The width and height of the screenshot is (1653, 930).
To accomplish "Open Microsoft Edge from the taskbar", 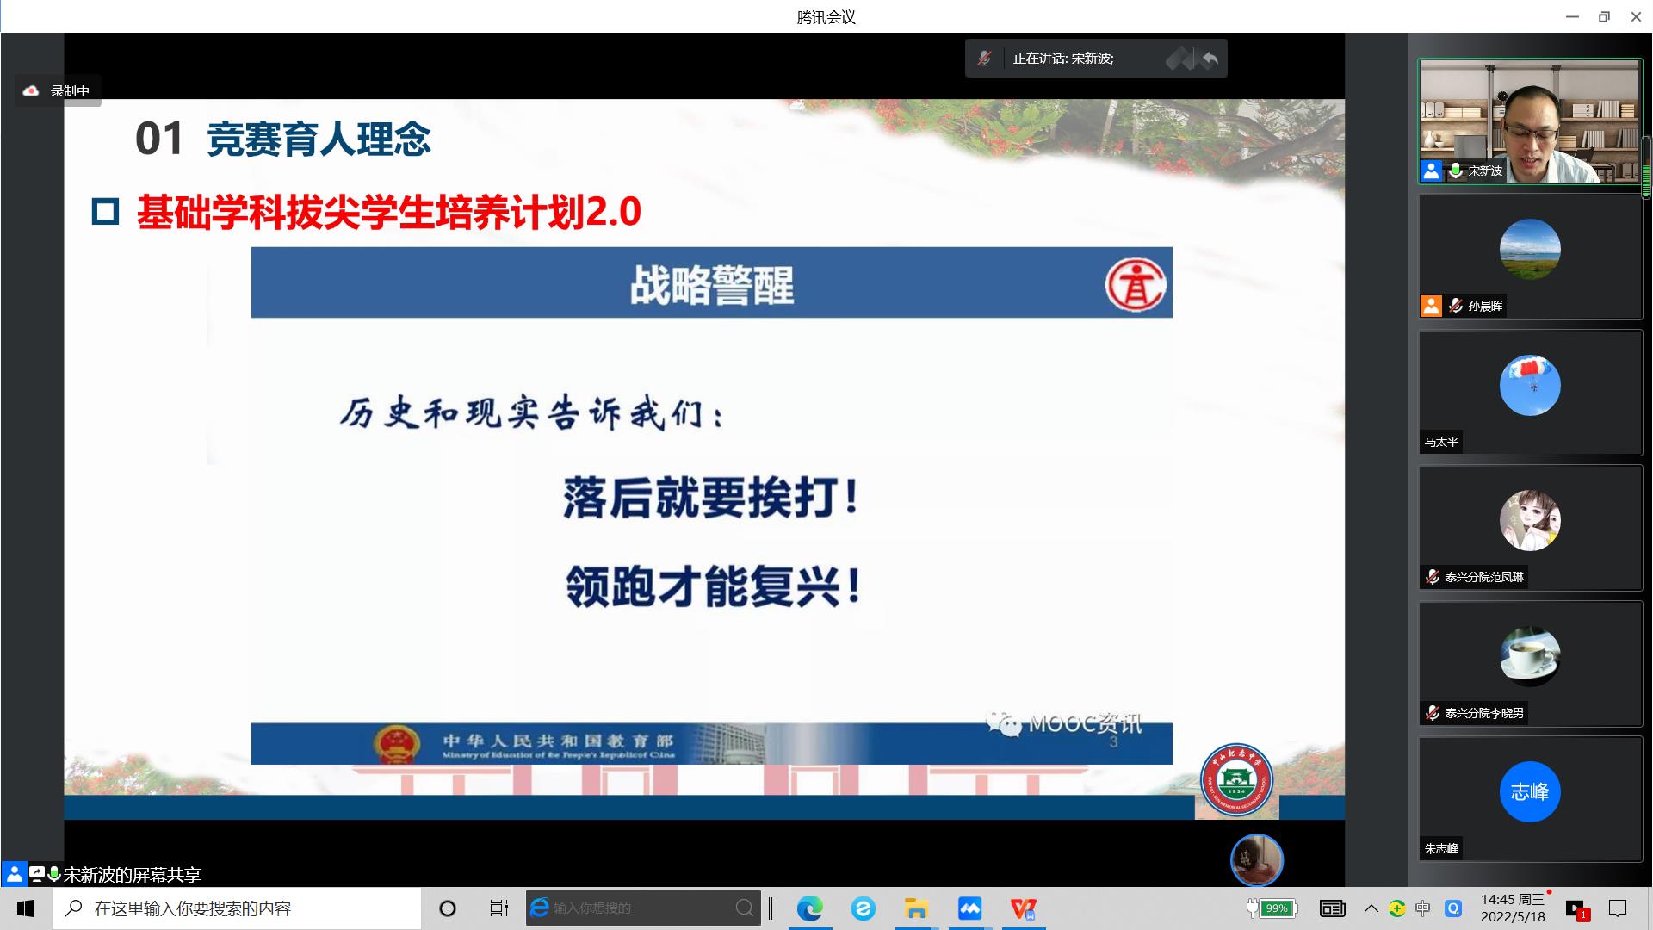I will (x=809, y=908).
